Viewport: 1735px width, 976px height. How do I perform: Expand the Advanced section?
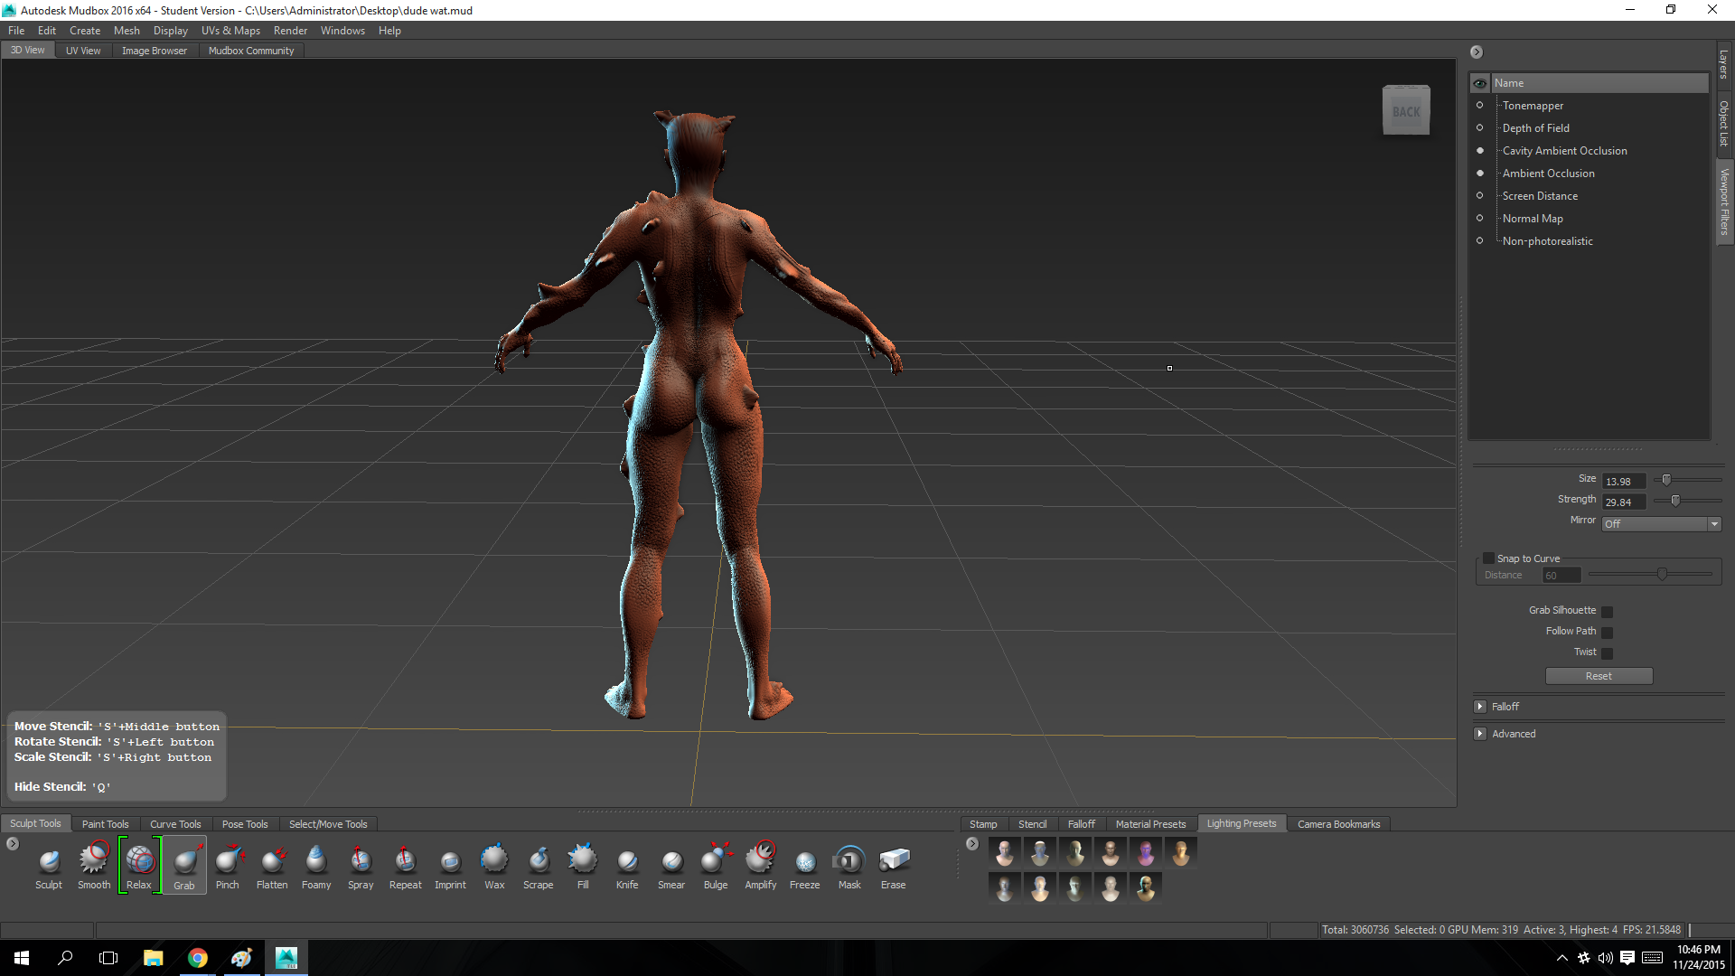(1480, 734)
